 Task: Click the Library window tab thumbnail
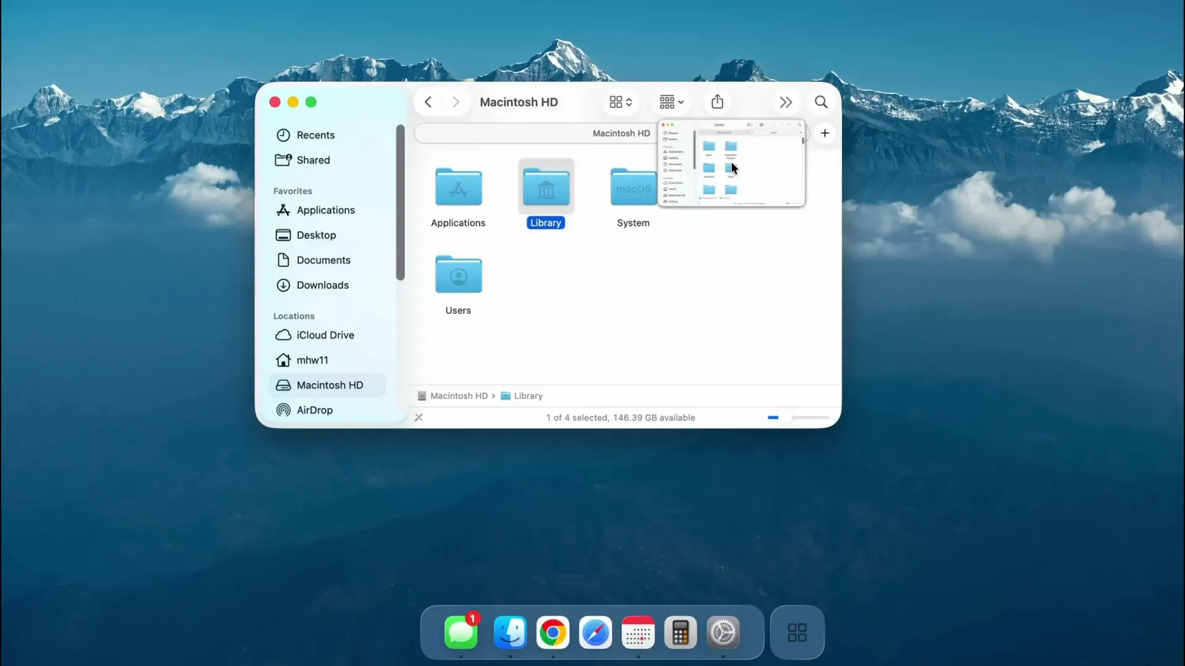731,163
